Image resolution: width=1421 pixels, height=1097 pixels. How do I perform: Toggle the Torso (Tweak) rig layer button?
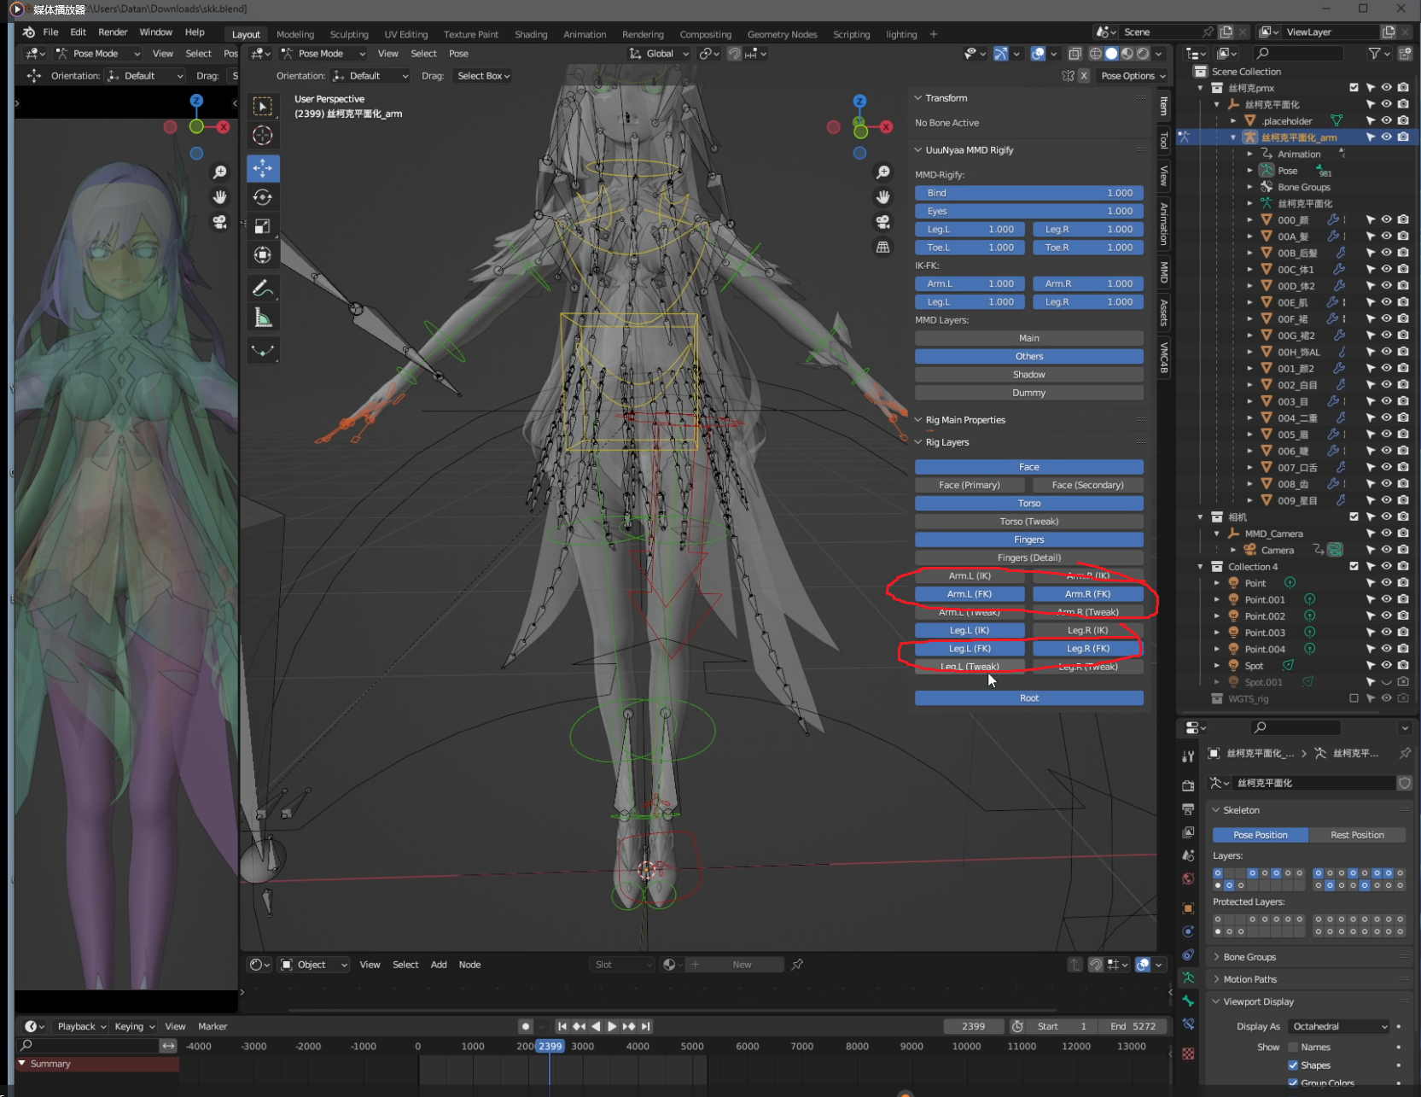coord(1028,521)
